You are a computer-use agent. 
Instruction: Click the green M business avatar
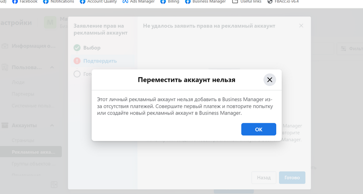point(50,22)
